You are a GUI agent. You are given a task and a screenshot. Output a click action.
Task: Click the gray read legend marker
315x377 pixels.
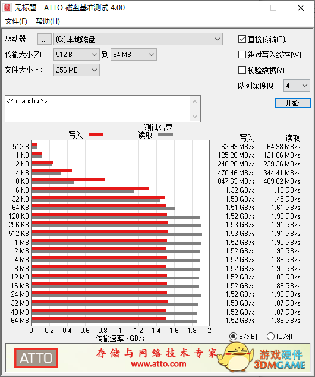(x=165, y=134)
